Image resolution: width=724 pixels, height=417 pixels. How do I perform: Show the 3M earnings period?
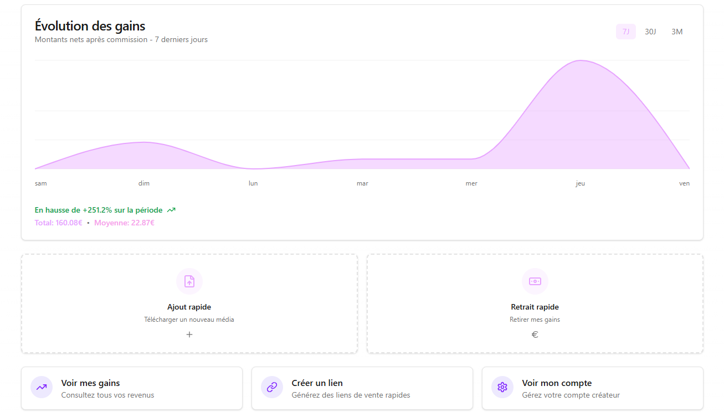(x=677, y=32)
